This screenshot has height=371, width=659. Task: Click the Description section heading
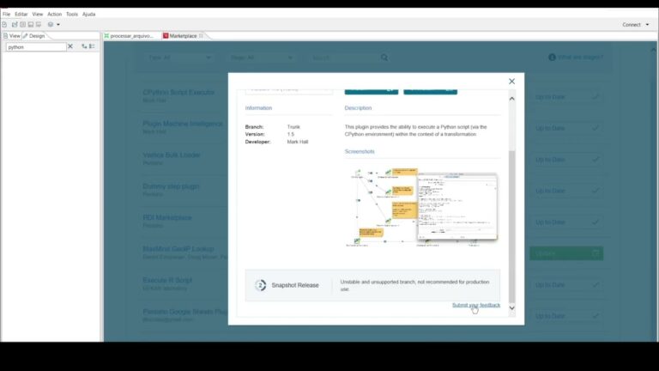pos(358,108)
